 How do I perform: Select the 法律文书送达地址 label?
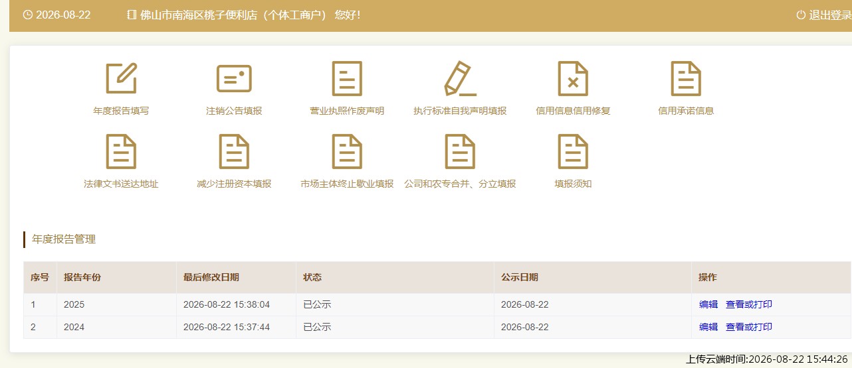(x=121, y=184)
